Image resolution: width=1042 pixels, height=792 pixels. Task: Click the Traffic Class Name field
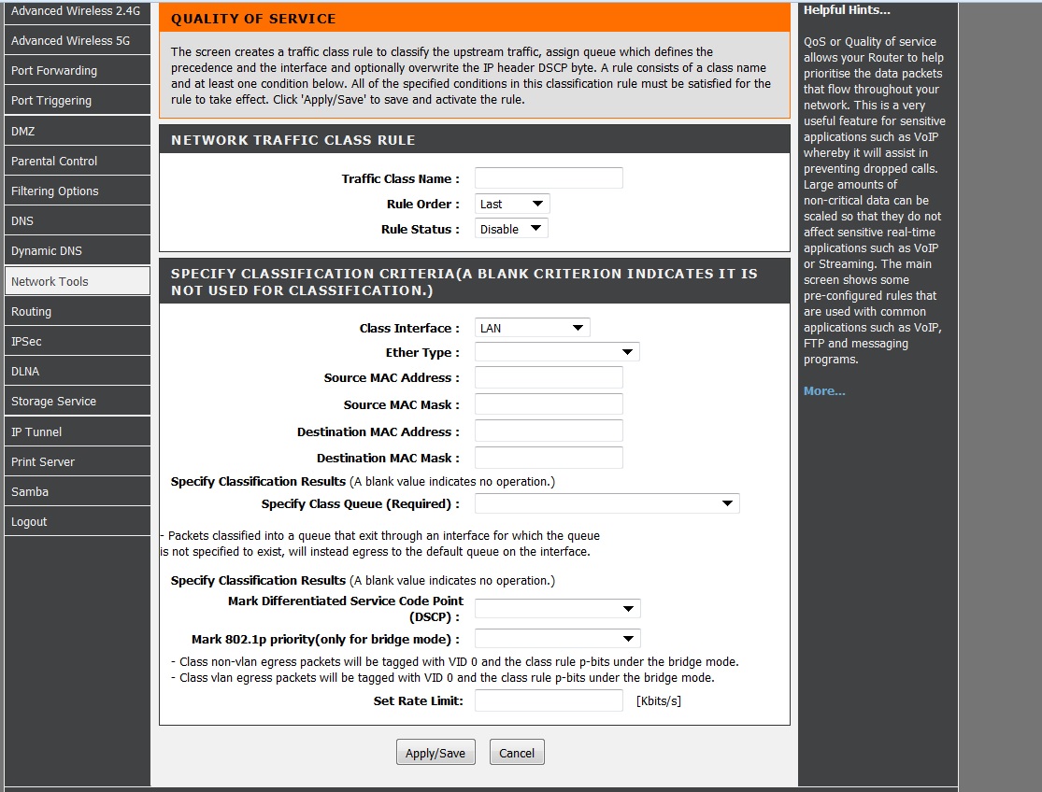[x=549, y=178]
